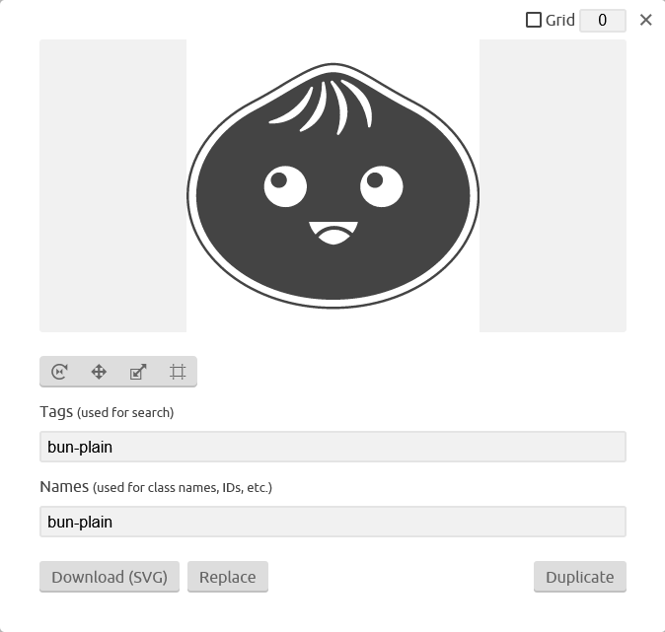Duplicate the bun-plain icon
This screenshot has width=665, height=632.
tap(580, 577)
